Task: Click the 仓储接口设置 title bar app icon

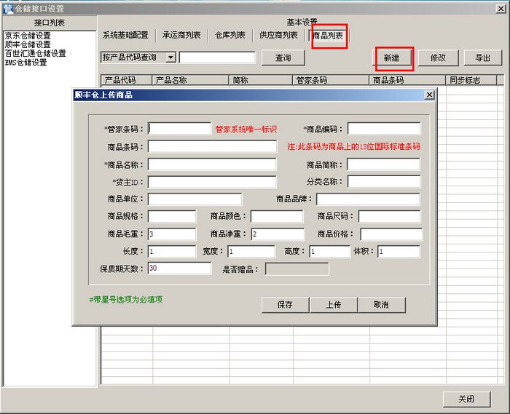Action: (x=8, y=9)
